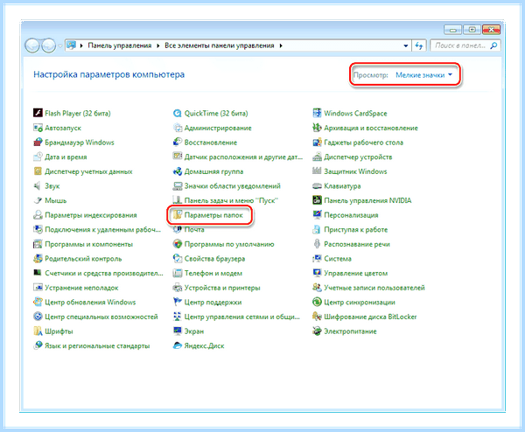
Task: Click Все элементы панели управления breadcrumb
Action: [x=220, y=45]
